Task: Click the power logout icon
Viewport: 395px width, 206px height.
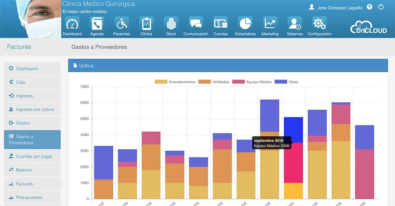Action: tap(381, 7)
